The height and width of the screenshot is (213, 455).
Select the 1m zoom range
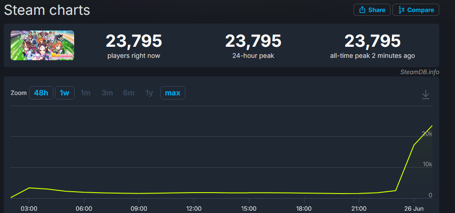coord(86,93)
